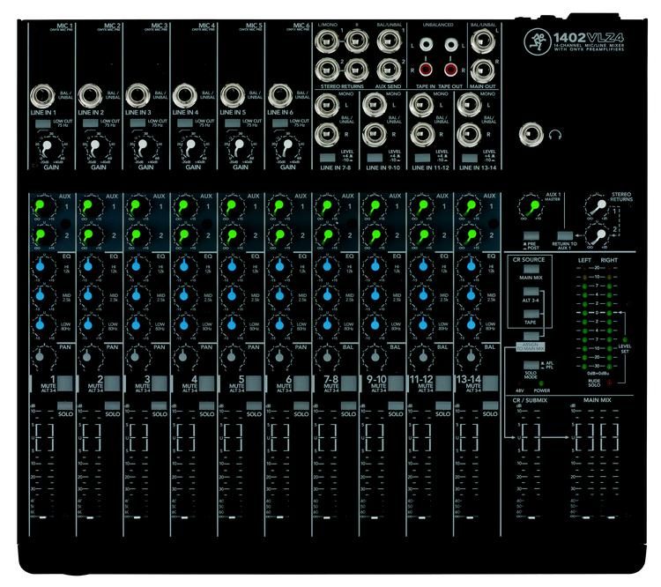Click the LINE IN 11-12 right jack
The height and width of the screenshot is (587, 661).
tap(421, 135)
